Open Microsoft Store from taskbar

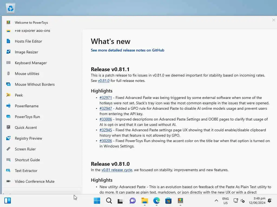coord(168,201)
